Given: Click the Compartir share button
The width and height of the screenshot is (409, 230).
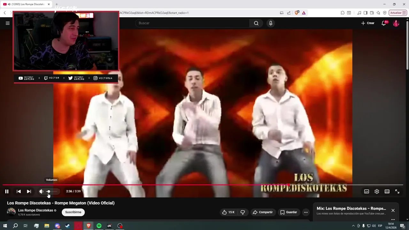Looking at the screenshot, I should pos(262,212).
